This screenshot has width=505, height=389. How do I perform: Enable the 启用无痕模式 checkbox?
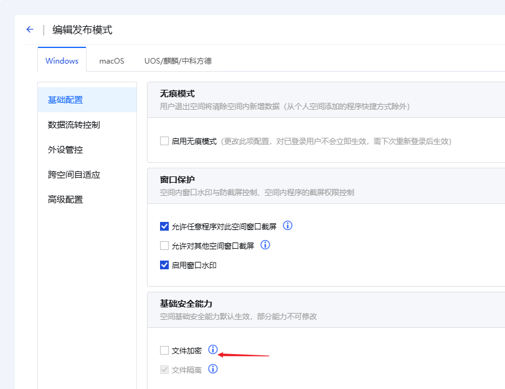(x=164, y=142)
